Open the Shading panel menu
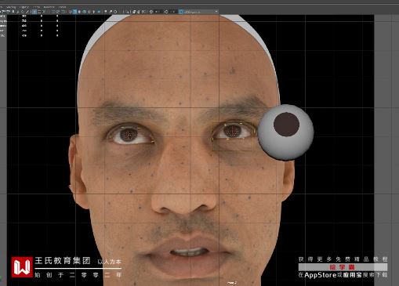Image resolution: width=399 pixels, height=286 pixels. point(11,7)
